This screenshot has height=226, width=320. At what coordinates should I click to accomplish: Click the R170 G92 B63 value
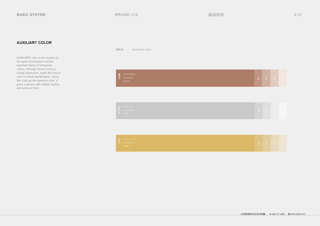tap(128, 78)
